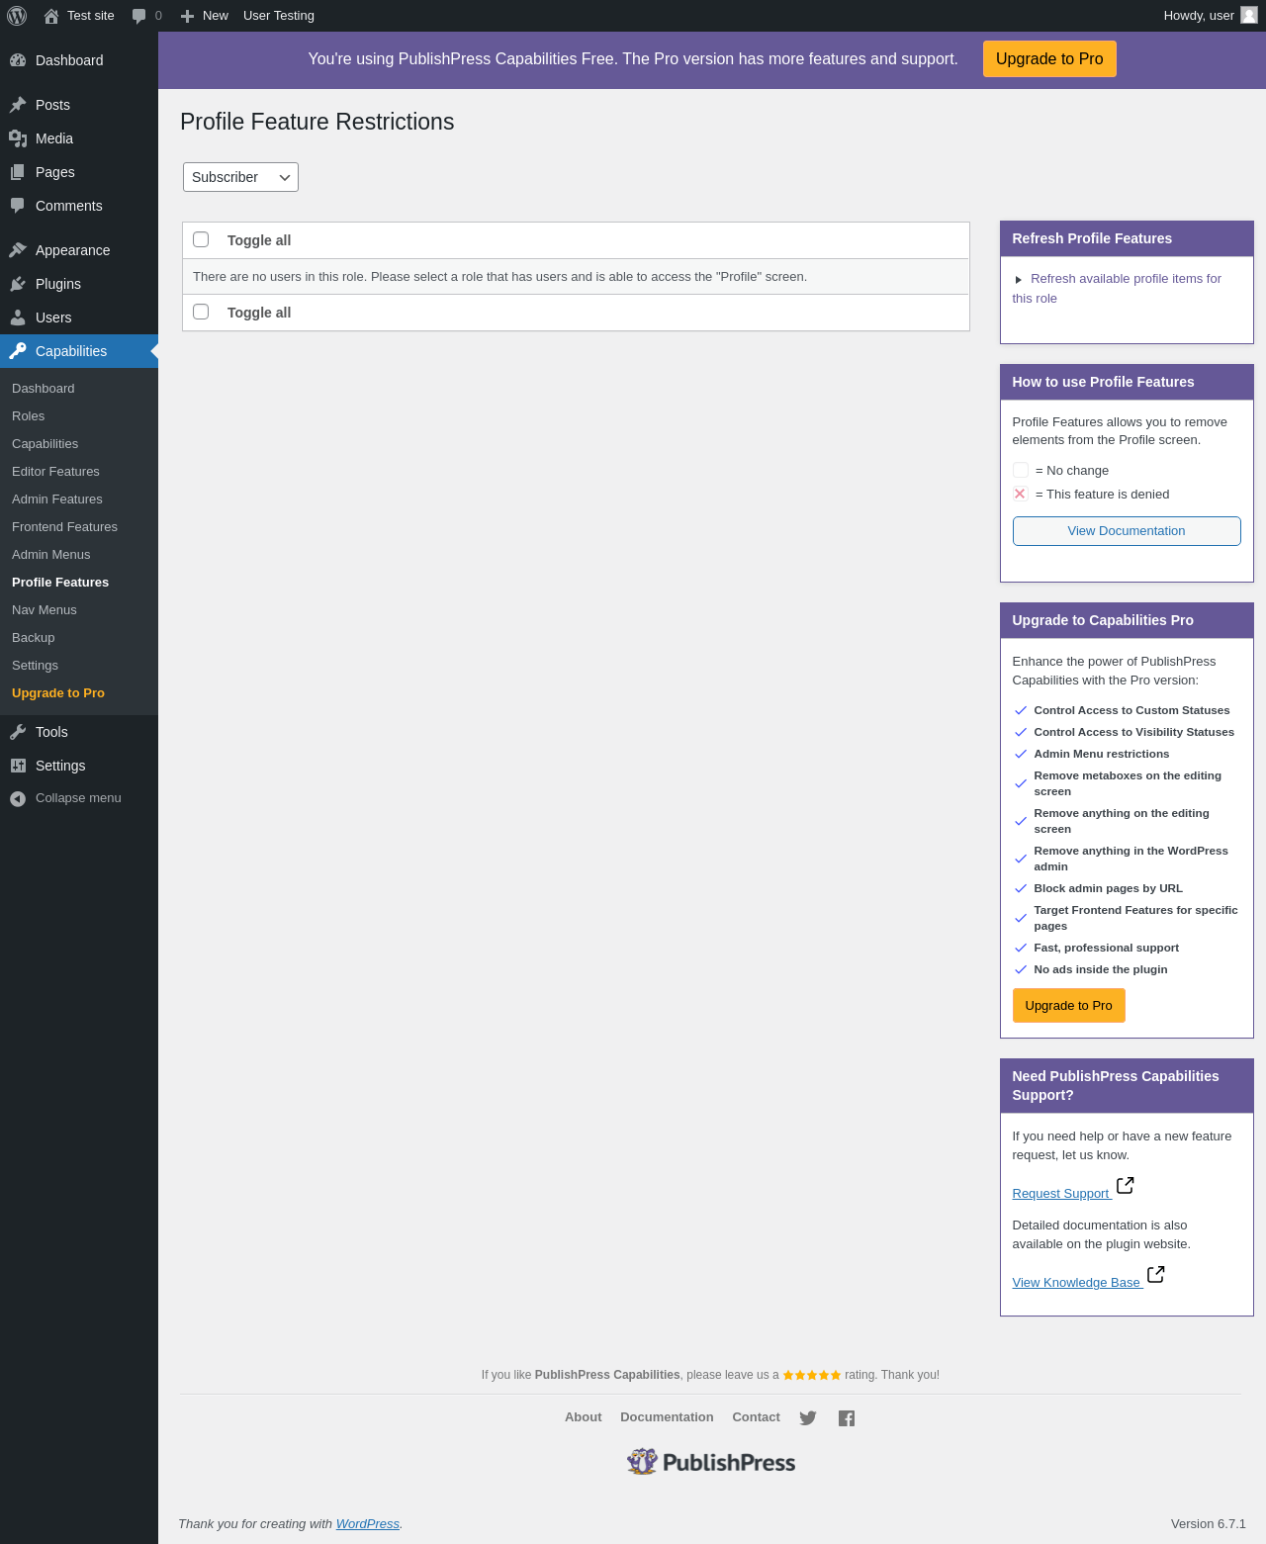Click the Comments speech bubble sidebar icon
The image size is (1266, 1544).
[18, 206]
